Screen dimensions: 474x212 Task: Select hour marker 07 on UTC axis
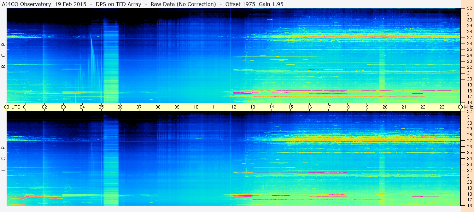tap(139, 107)
